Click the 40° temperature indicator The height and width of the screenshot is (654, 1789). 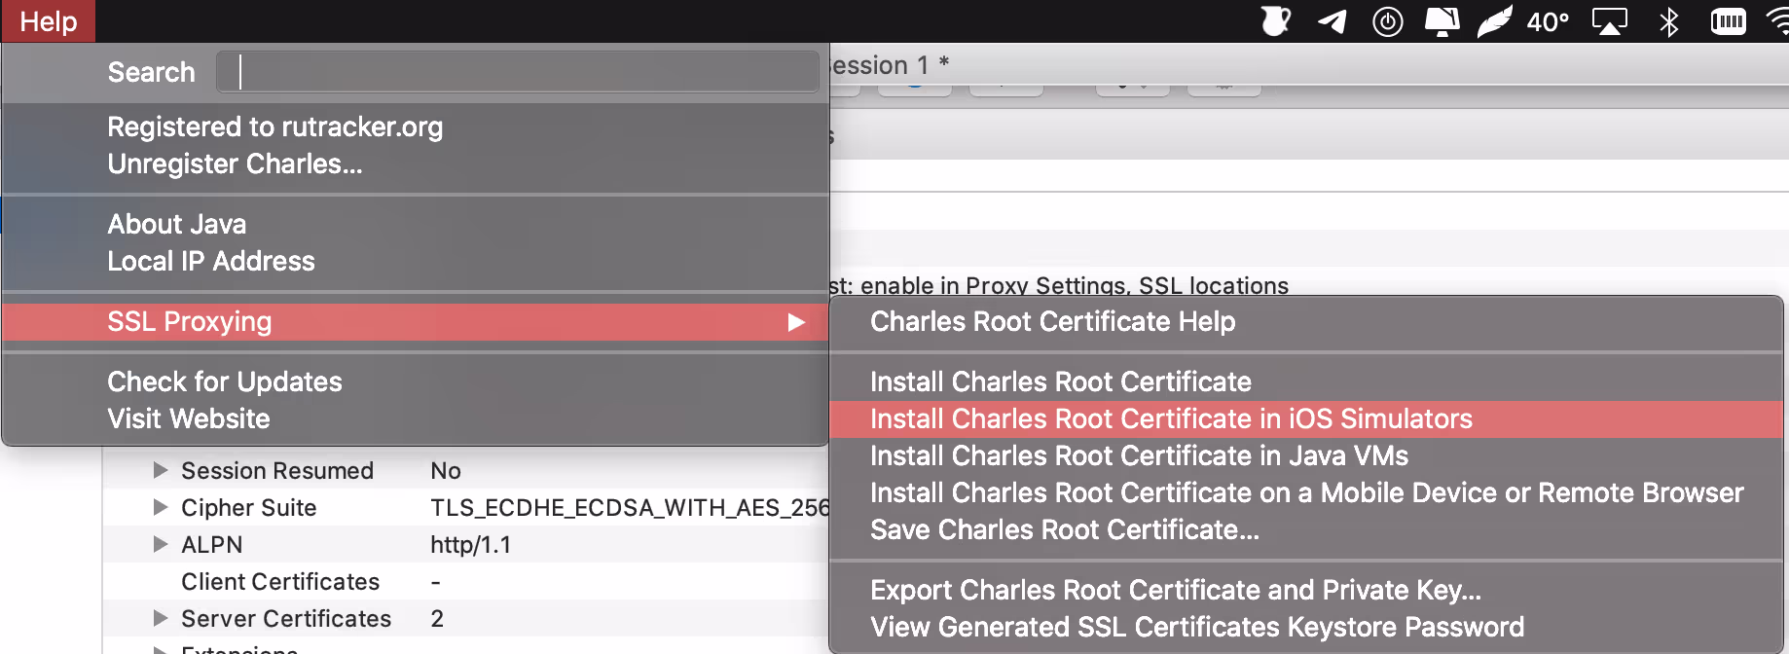point(1548,21)
